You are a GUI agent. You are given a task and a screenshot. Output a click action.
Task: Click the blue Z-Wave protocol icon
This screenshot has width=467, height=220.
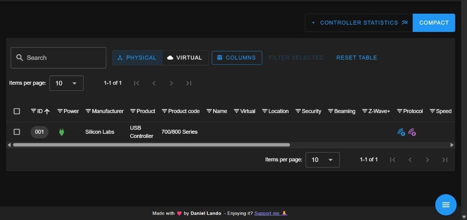(x=401, y=132)
